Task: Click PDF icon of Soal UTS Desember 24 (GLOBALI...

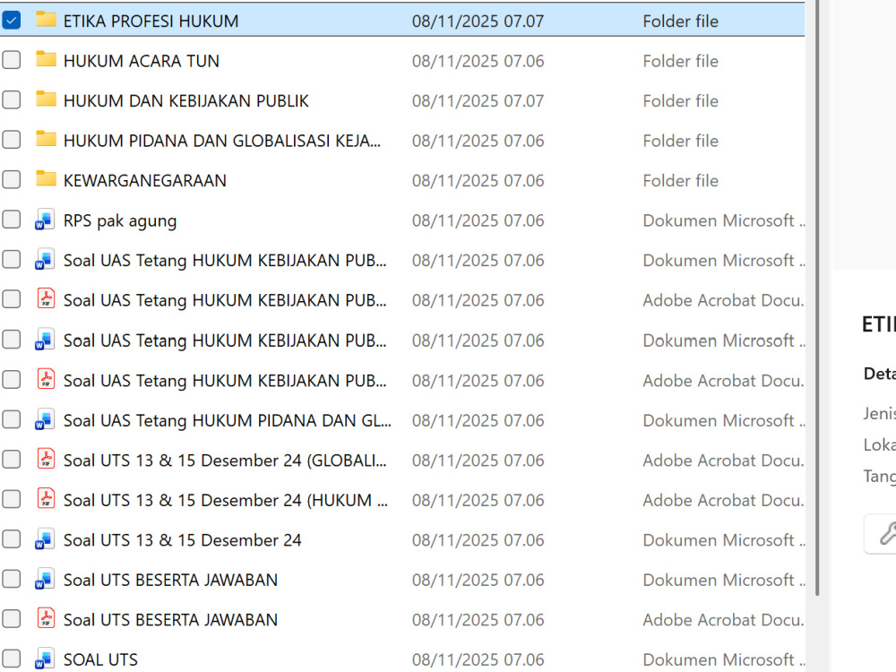Action: point(46,460)
